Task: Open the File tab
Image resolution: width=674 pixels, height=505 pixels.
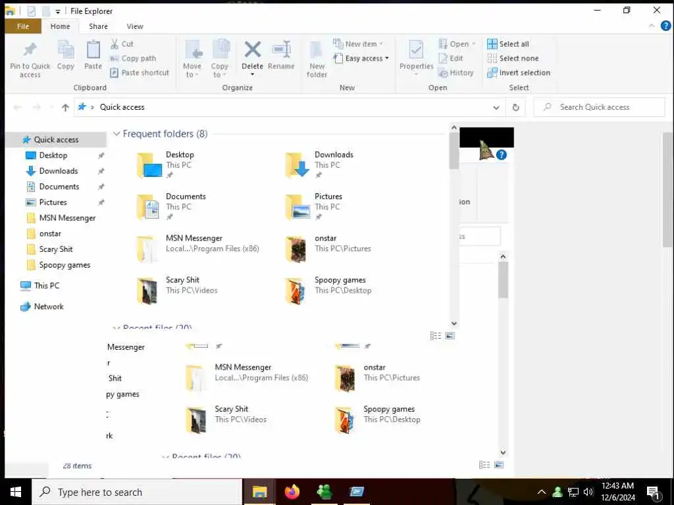Action: coord(23,26)
